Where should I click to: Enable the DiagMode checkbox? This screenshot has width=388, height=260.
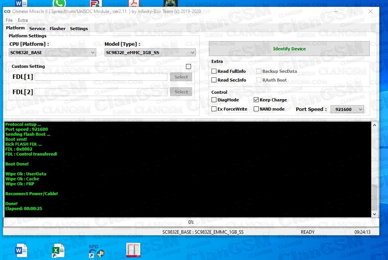[x=214, y=100]
